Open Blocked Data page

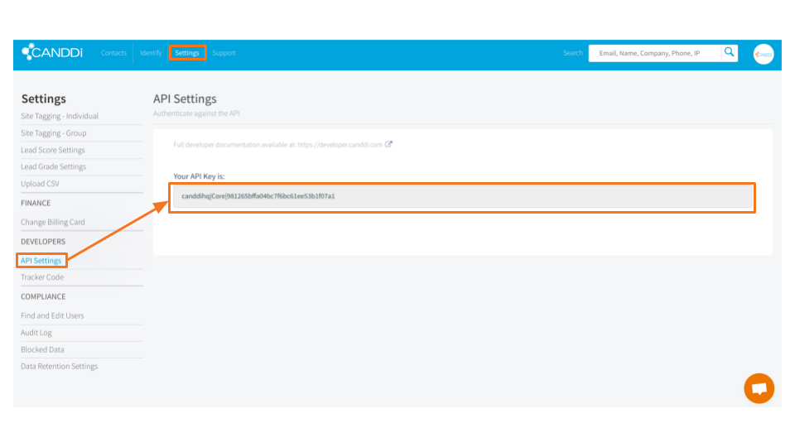click(42, 349)
